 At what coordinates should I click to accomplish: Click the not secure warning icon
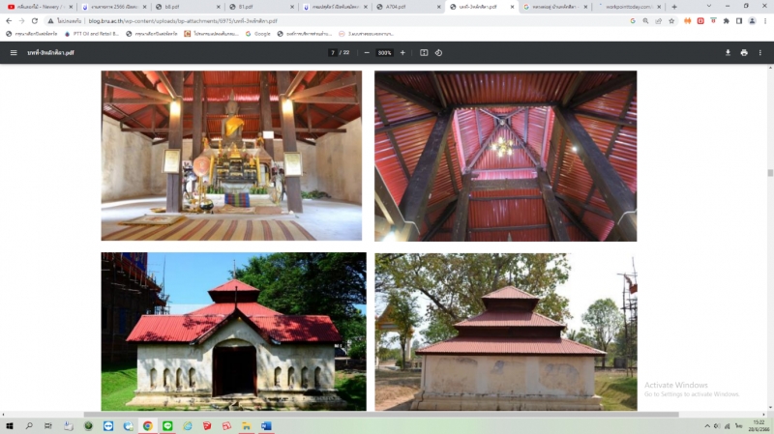click(x=50, y=21)
